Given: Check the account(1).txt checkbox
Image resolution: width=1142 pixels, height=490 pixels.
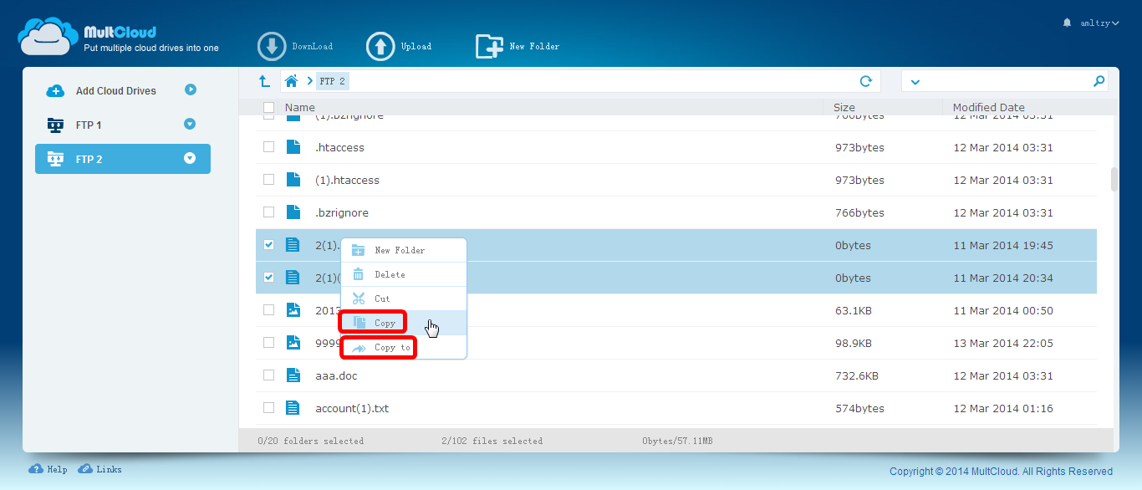Looking at the screenshot, I should tap(268, 408).
